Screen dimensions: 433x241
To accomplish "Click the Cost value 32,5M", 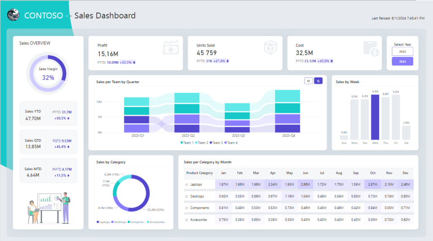I will (304, 53).
